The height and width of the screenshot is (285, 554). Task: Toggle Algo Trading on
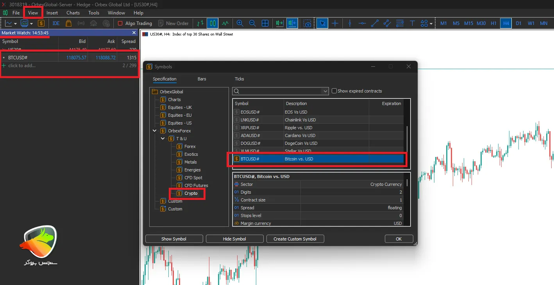(x=134, y=23)
